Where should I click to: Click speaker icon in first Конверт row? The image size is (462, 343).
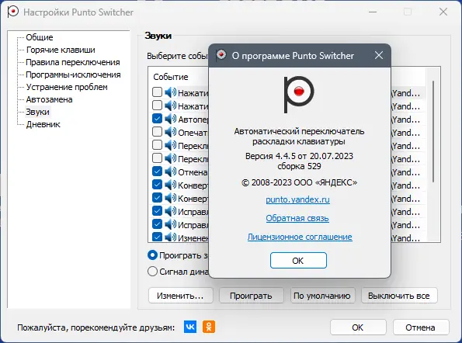coord(171,185)
